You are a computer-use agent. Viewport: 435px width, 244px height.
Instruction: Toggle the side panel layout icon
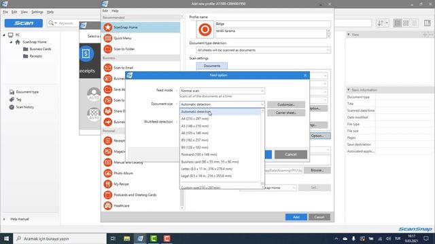click(427, 23)
